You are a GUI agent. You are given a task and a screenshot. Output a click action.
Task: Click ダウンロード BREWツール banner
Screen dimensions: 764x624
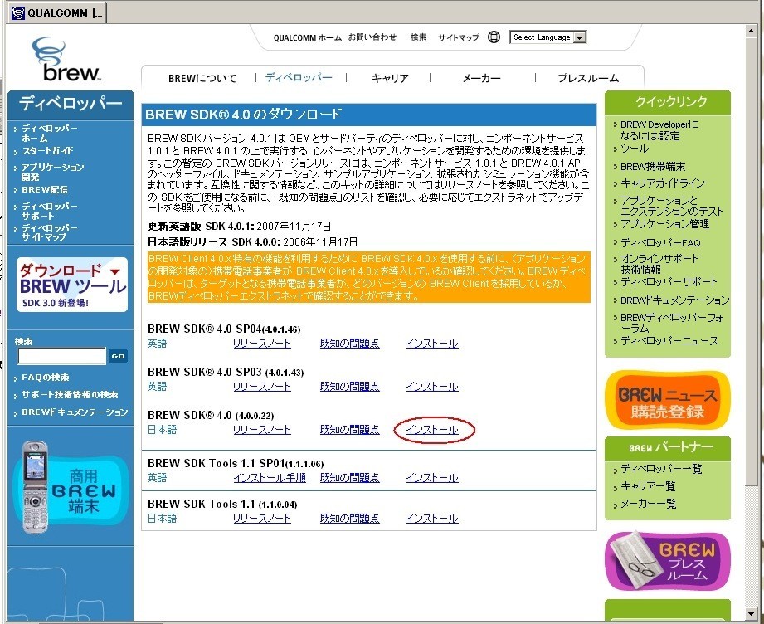[71, 285]
